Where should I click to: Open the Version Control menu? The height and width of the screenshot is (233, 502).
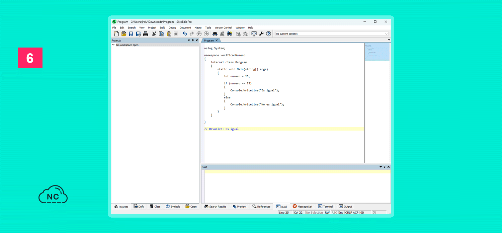(223, 28)
